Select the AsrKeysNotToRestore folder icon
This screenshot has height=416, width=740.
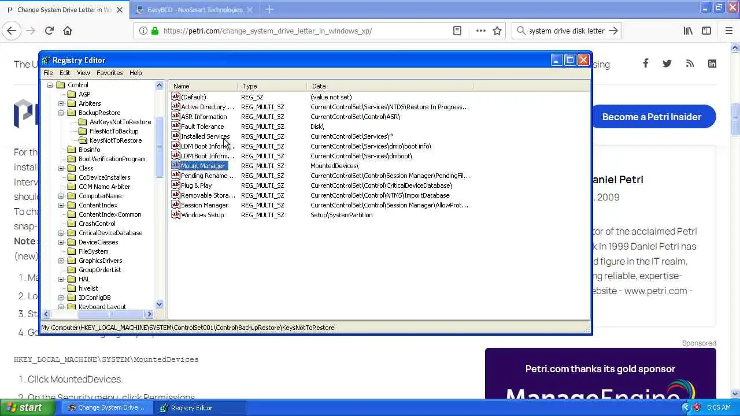click(x=83, y=122)
